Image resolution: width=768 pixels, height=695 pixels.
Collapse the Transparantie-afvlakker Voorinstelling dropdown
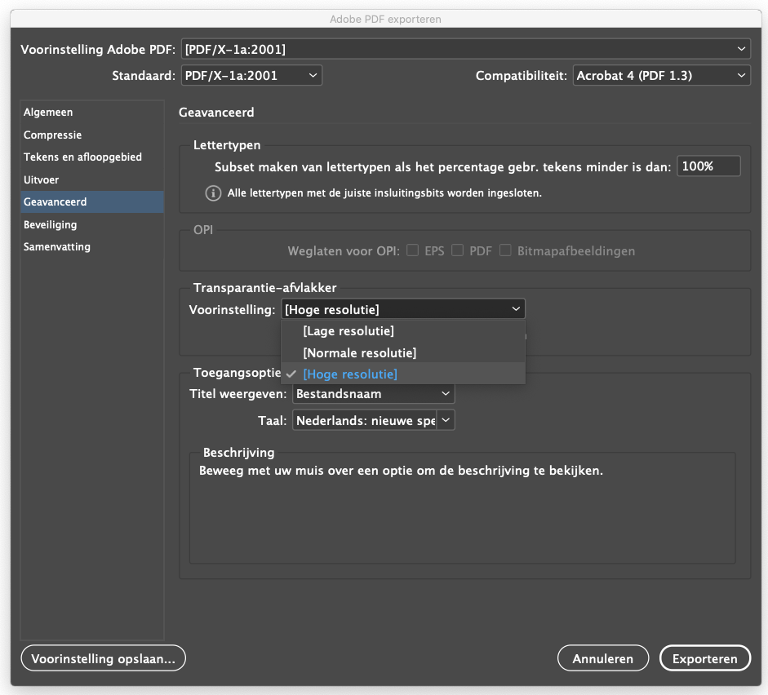click(x=403, y=309)
